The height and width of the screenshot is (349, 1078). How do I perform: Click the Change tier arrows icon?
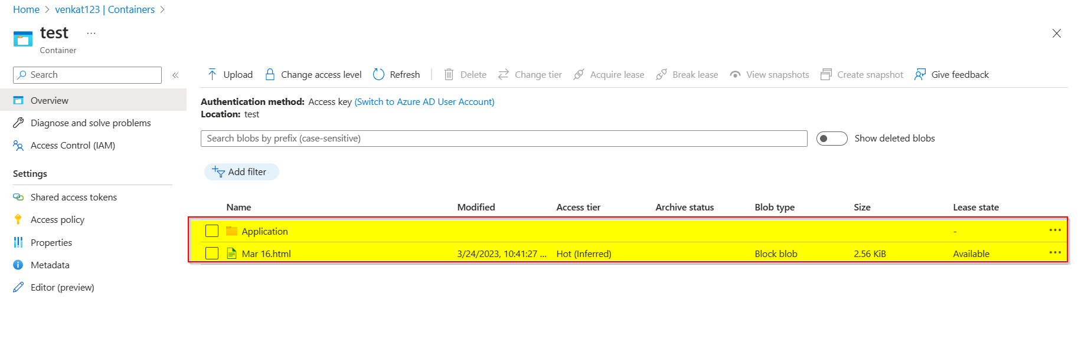pyautogui.click(x=504, y=74)
